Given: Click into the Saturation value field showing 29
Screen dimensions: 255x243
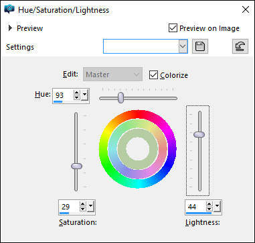Looking at the screenshot, I should [x=69, y=207].
